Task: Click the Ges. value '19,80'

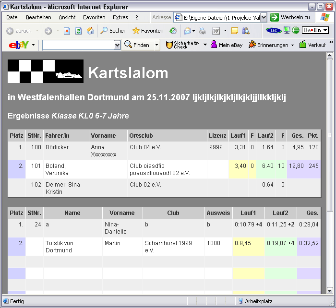Action: pyautogui.click(x=296, y=166)
